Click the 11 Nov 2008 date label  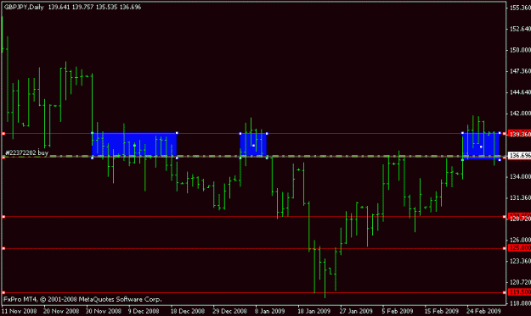click(20, 311)
